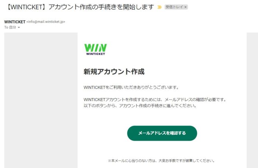
Task: Click the sentence about メールアドレスの確認が必要です
Action: point(155,100)
